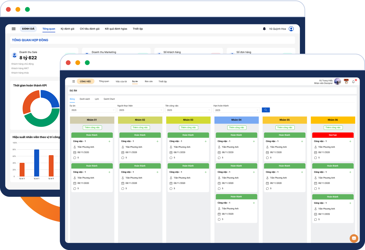This screenshot has width=365, height=250.
Task: Click the bell icon near Vũ Quỳnh Hoa
Action: [x=264, y=29]
